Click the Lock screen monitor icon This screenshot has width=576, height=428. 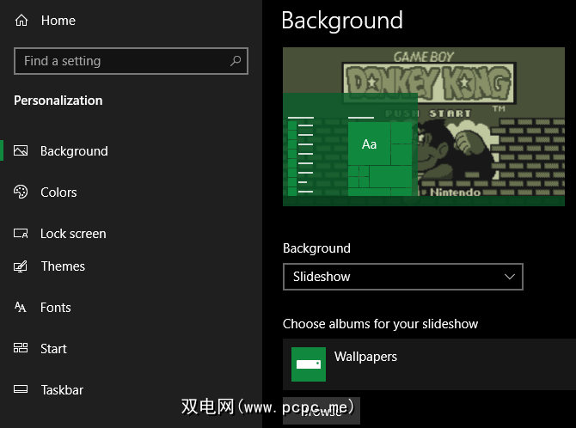pos(21,234)
